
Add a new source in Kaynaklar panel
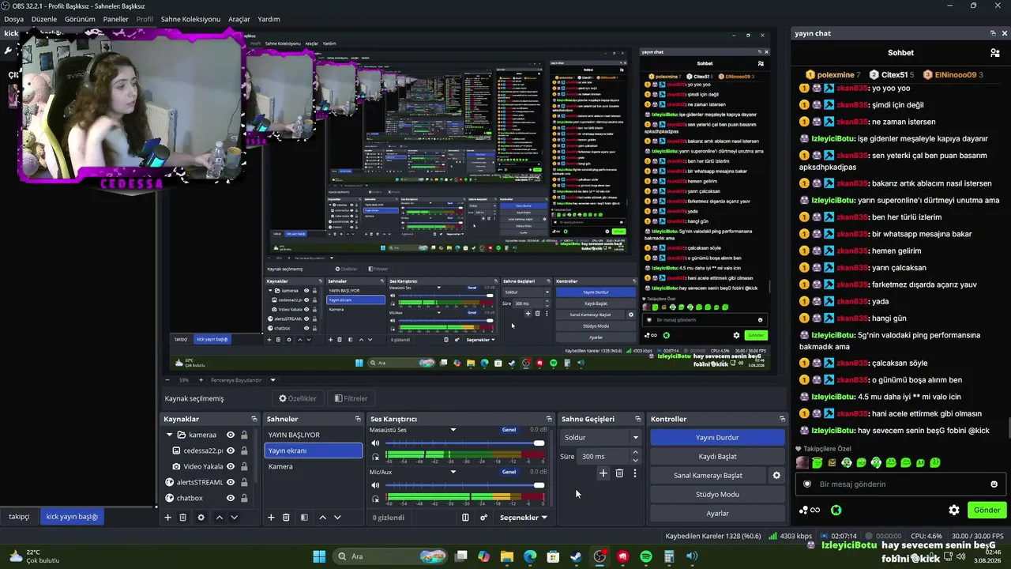(167, 517)
